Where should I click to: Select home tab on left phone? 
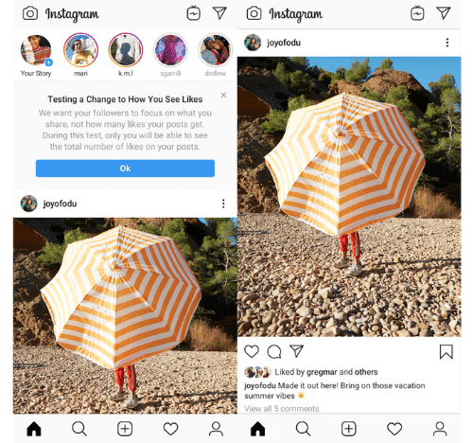(x=34, y=429)
